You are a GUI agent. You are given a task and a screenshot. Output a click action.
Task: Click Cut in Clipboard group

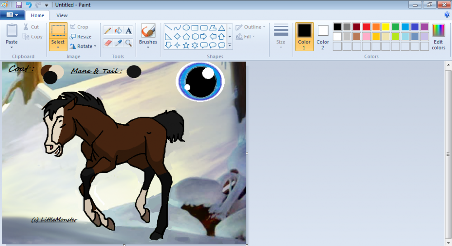tap(31, 27)
